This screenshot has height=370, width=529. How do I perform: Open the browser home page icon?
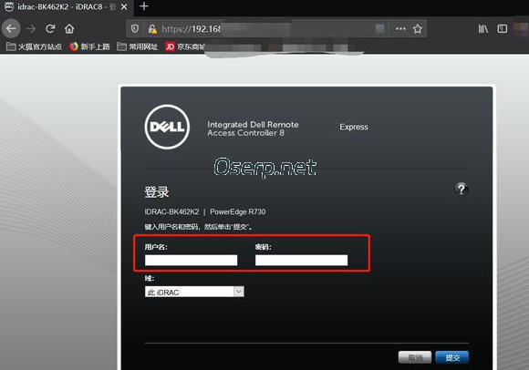[69, 28]
